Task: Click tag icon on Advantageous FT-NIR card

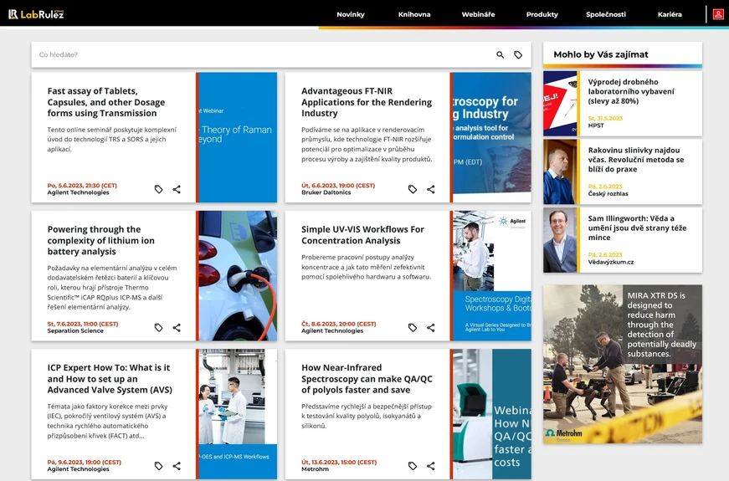Action: pyautogui.click(x=413, y=189)
